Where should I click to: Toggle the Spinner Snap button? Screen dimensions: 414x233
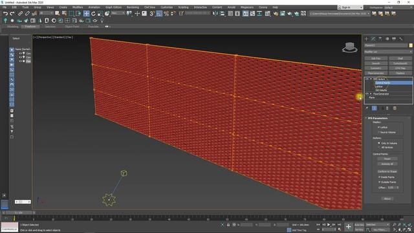tap(173, 14)
